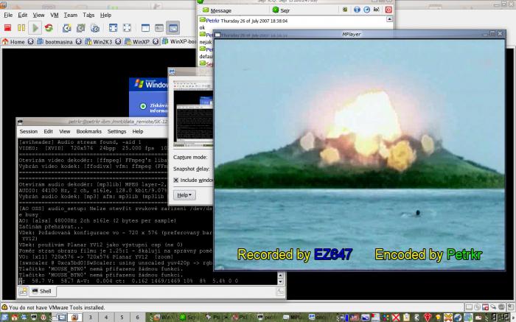Toggle the Include window decorations checkbox

[x=176, y=180]
